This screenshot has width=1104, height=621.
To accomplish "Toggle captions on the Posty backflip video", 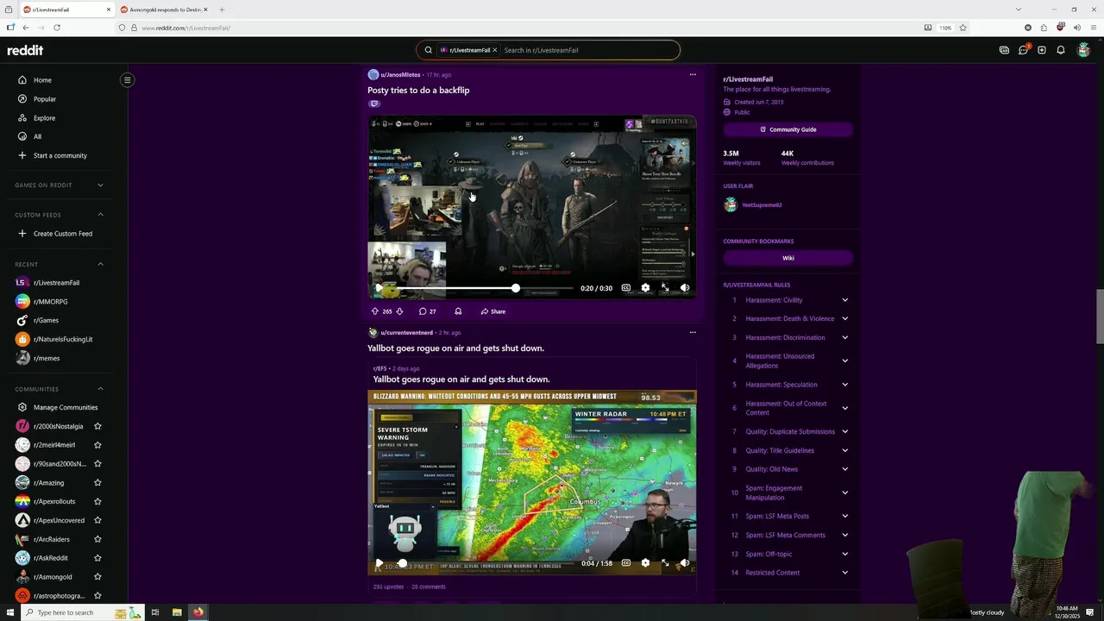I will [626, 288].
